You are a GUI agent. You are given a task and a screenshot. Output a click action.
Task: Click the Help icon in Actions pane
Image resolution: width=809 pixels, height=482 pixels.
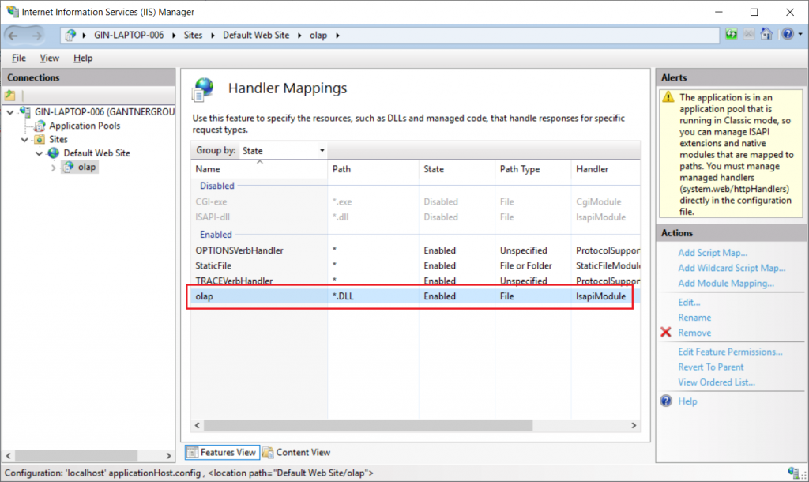coord(666,401)
